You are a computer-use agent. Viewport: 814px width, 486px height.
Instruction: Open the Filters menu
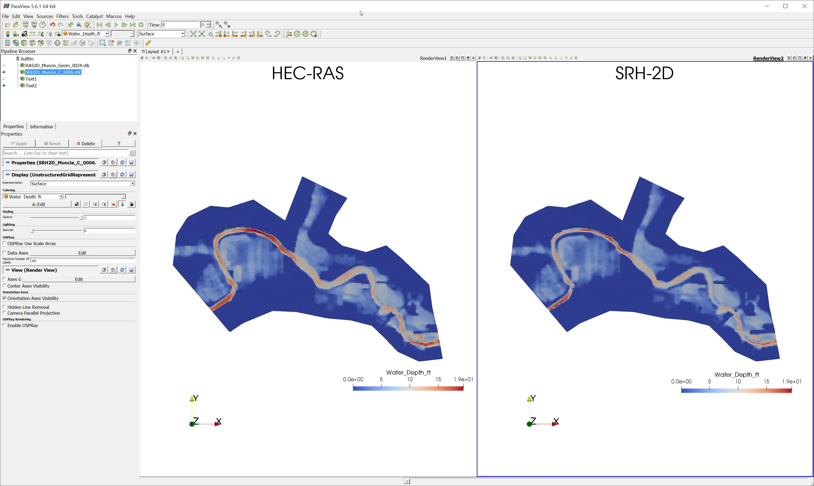point(62,16)
